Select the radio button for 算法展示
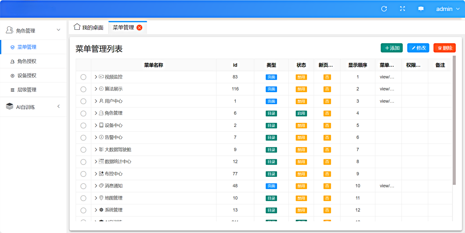The image size is (465, 233). click(83, 89)
